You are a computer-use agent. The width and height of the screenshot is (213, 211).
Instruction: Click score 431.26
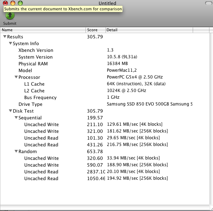tap(95, 145)
